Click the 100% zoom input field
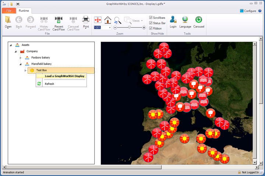 pos(101,27)
